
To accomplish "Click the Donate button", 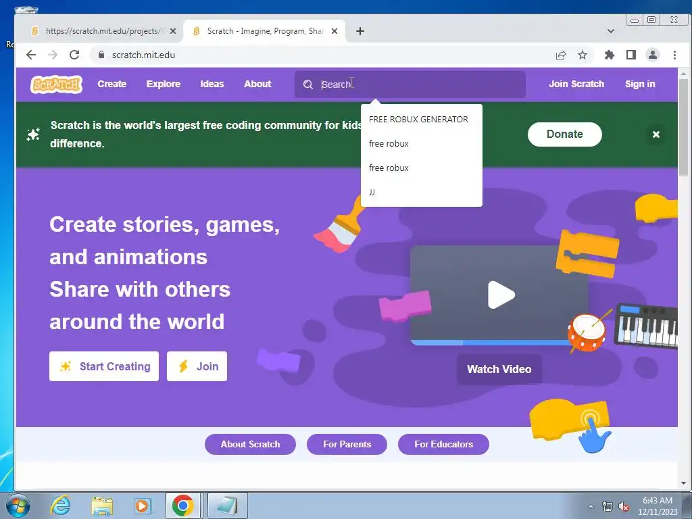I will (x=564, y=134).
